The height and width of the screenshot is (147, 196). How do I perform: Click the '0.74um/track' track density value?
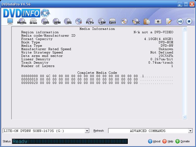pos(161,63)
